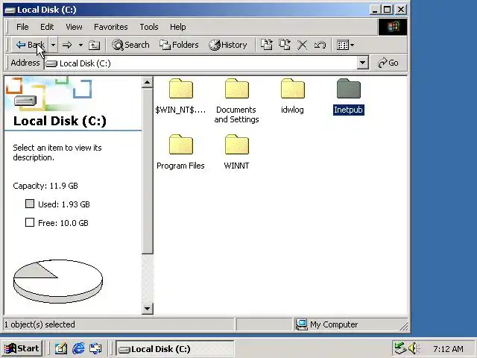The image size is (477, 358).
Task: Select the idwlog folder icon
Action: 293,89
